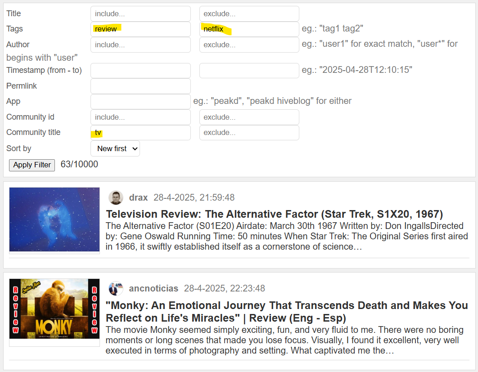Image resolution: width=478 pixels, height=372 pixels.
Task: Click the peakd hiveblog example hint
Action: [x=273, y=101]
